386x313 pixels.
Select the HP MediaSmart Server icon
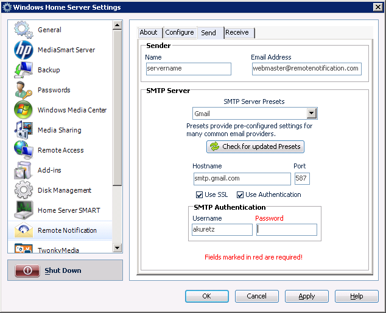click(23, 50)
